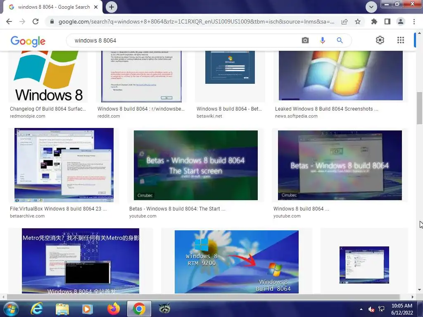Click reddit.com source text
Screen dimensions: 423x317
point(109,116)
